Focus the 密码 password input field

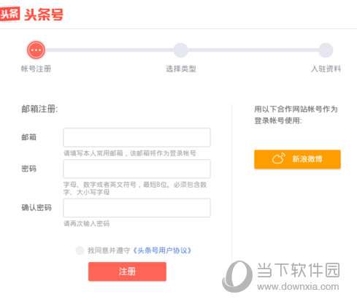point(137,169)
